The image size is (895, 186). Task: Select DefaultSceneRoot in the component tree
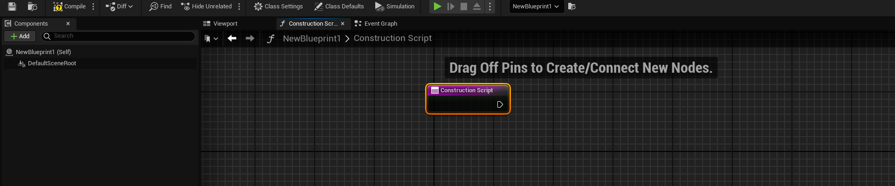(52, 63)
